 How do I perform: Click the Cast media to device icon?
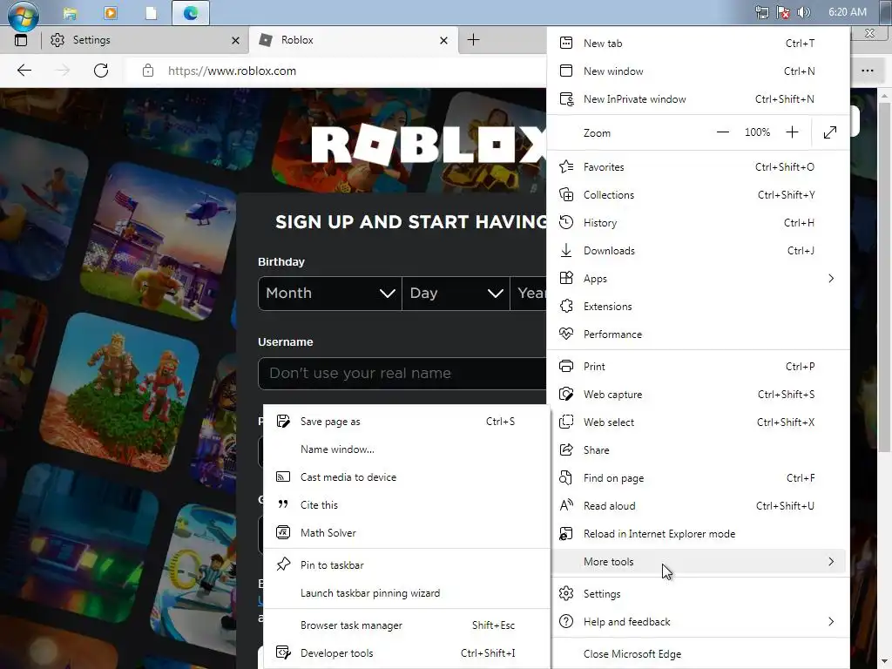tap(283, 476)
